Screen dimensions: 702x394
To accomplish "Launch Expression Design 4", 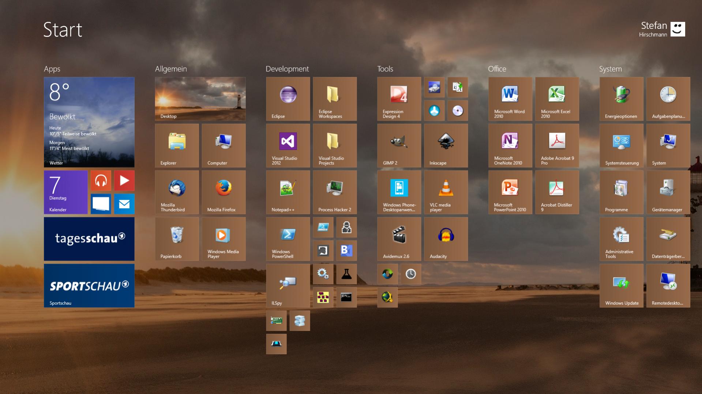I will 399,99.
